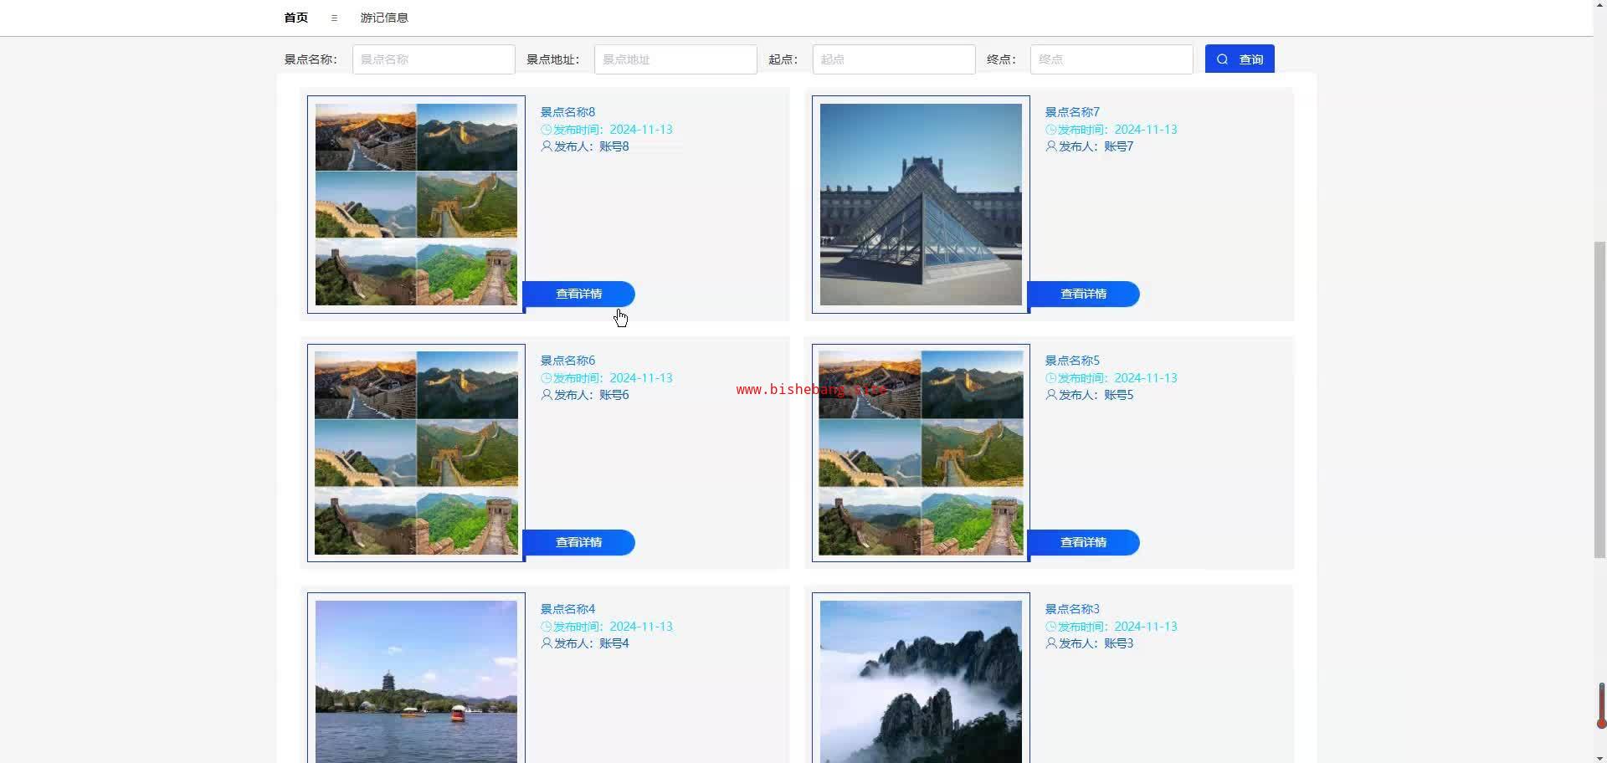
Task: Open the Louvre pyramid thumbnail
Action: [x=921, y=204]
